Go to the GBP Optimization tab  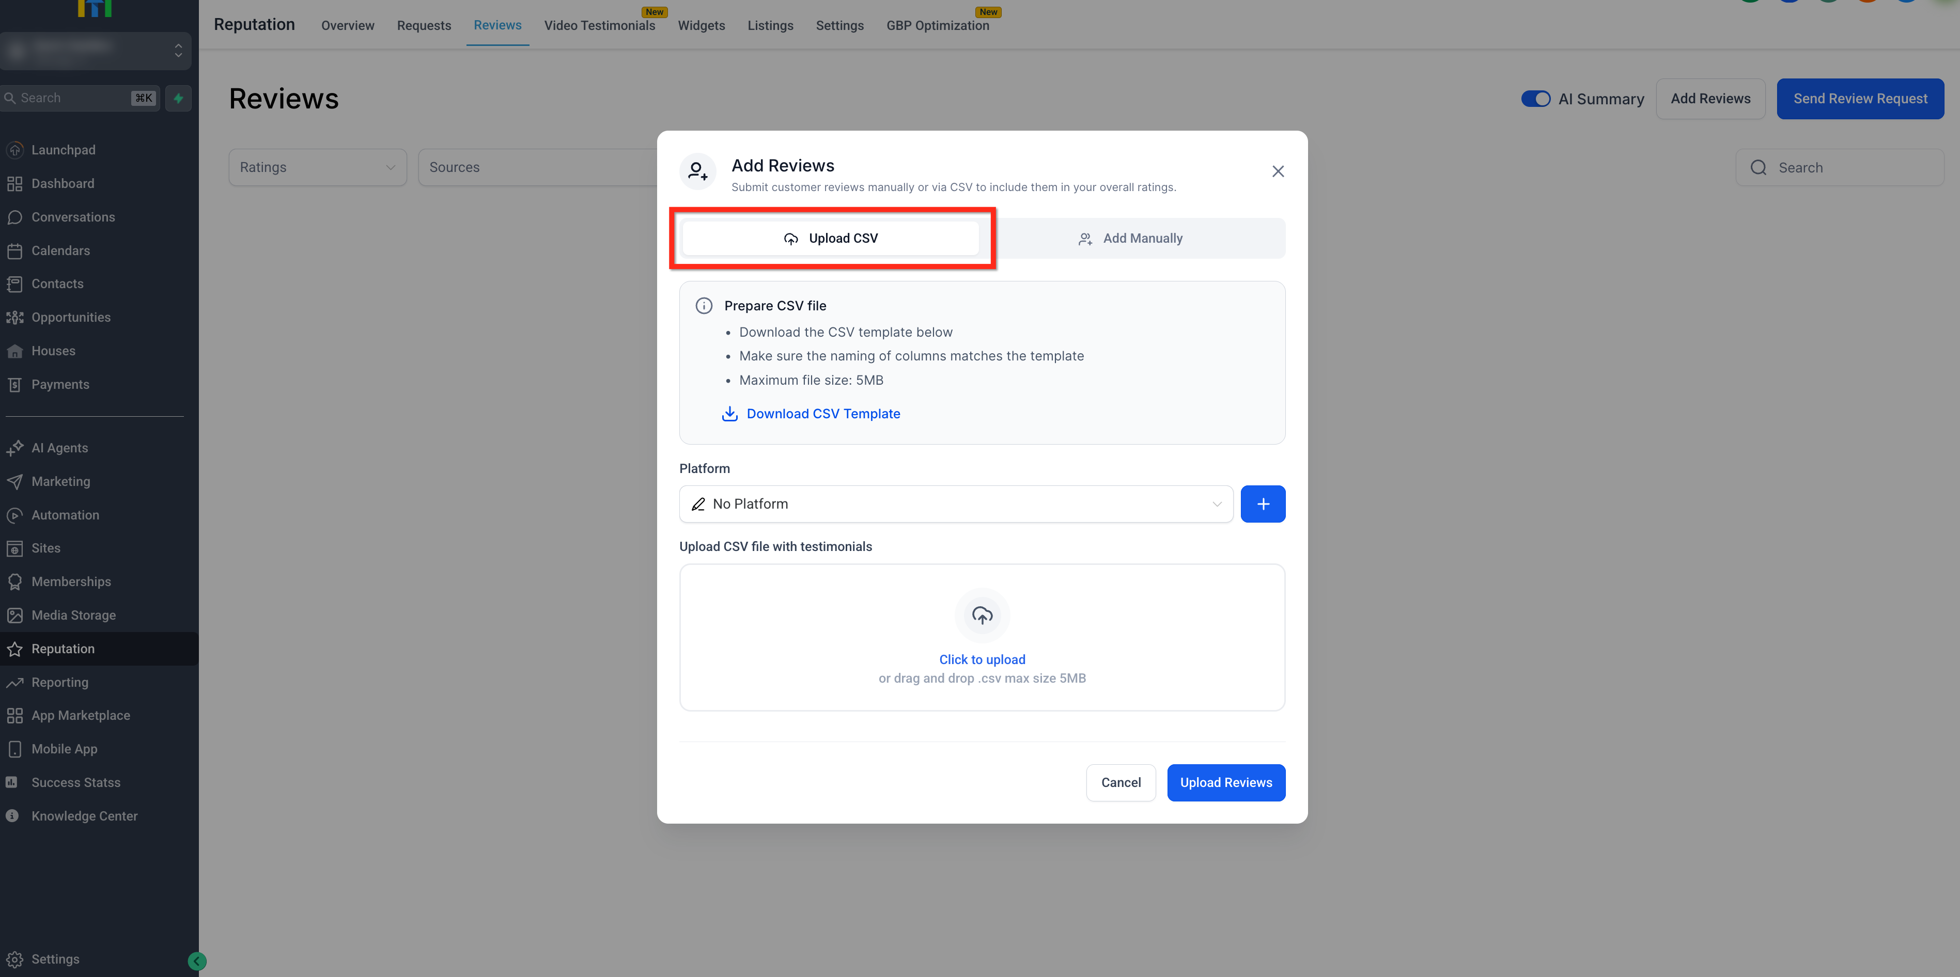pyautogui.click(x=937, y=25)
